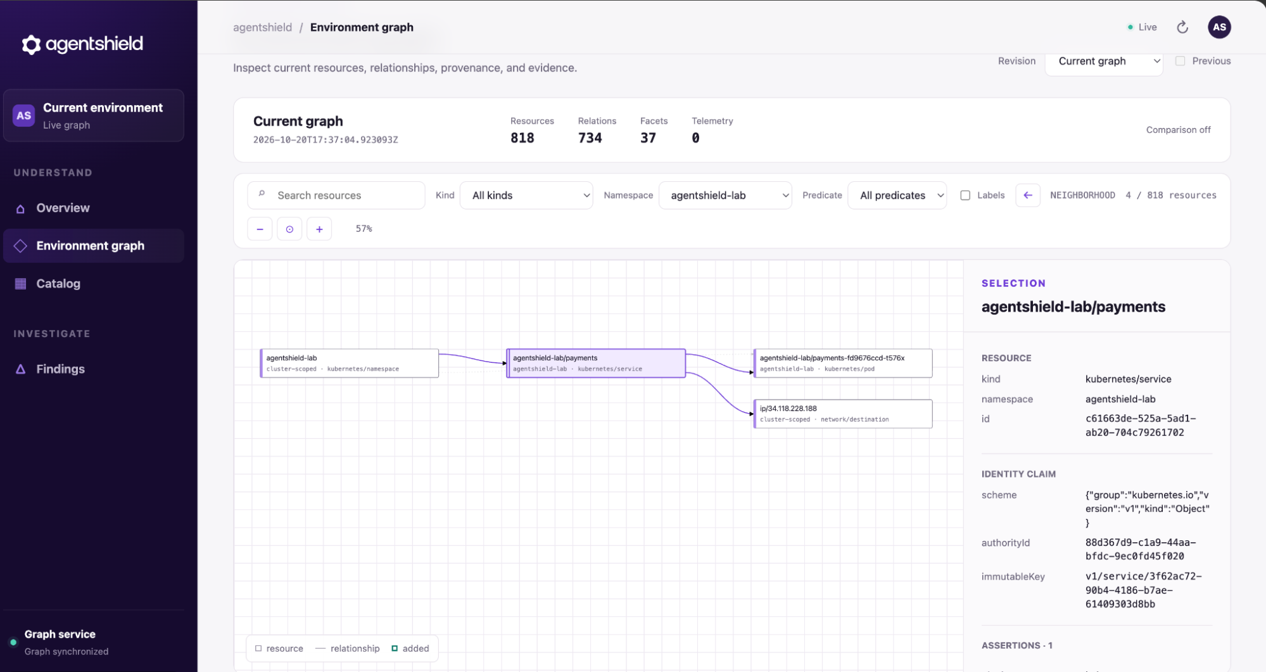The image size is (1266, 672).
Task: Click the Telemetry count 0
Action: click(695, 138)
